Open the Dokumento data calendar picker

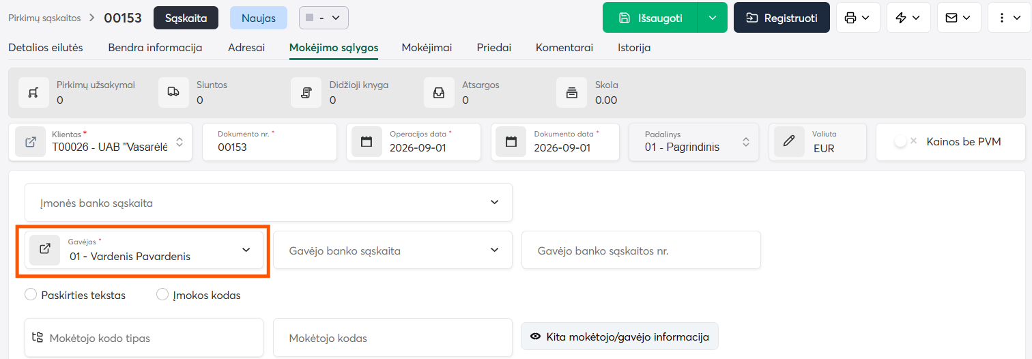click(x=511, y=142)
